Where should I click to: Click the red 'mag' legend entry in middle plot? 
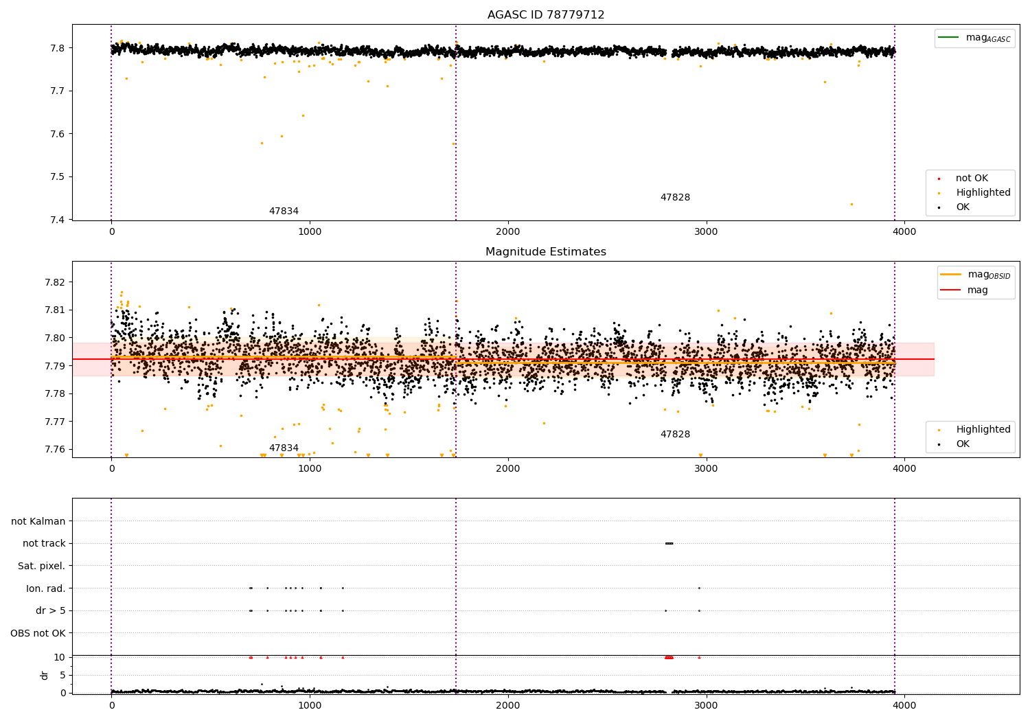click(x=965, y=290)
